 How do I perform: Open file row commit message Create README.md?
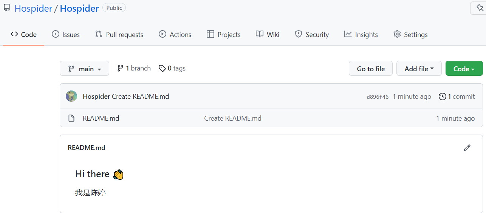click(233, 118)
